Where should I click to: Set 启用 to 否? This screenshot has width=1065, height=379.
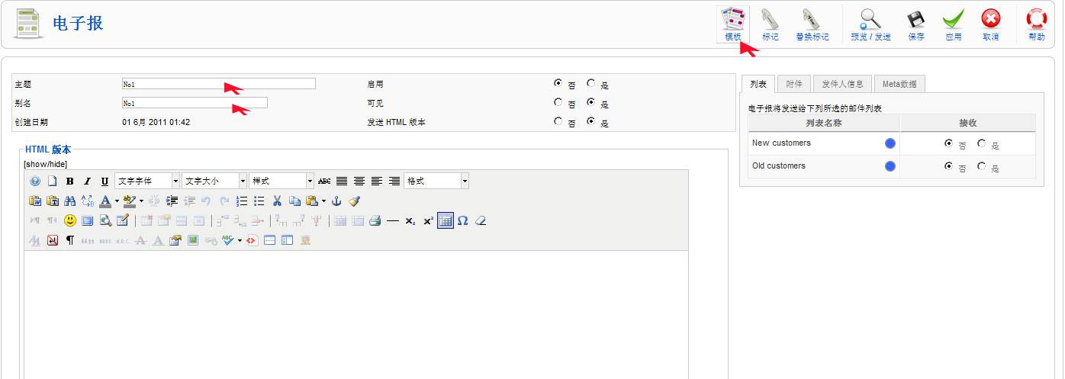click(x=558, y=82)
